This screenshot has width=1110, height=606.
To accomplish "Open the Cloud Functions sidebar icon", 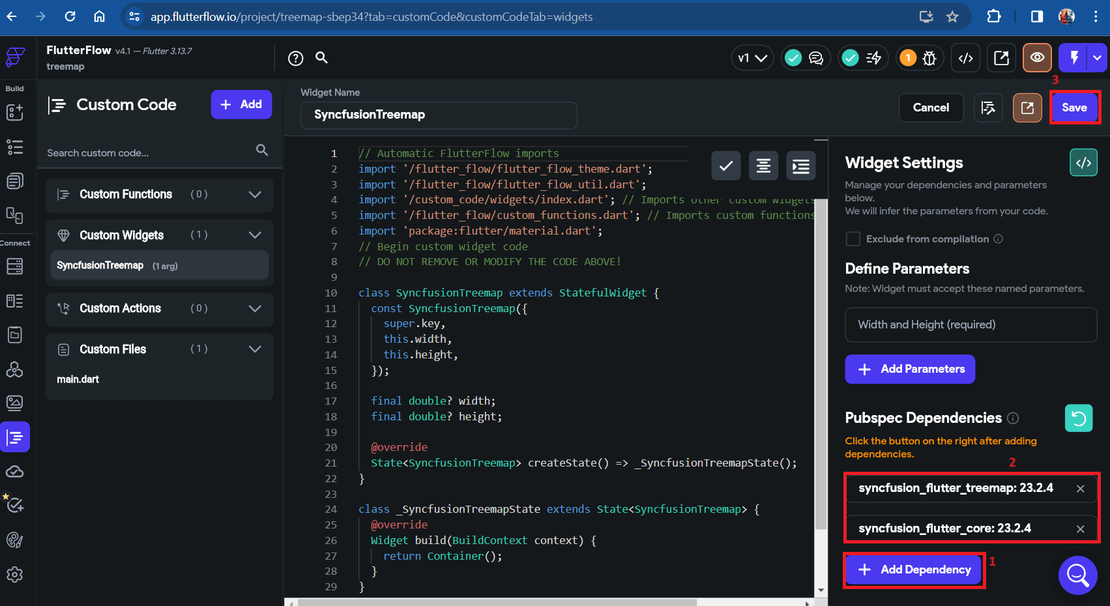I will (14, 472).
